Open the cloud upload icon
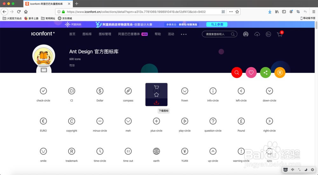The height and width of the screenshot is (175, 318). tap(257, 34)
